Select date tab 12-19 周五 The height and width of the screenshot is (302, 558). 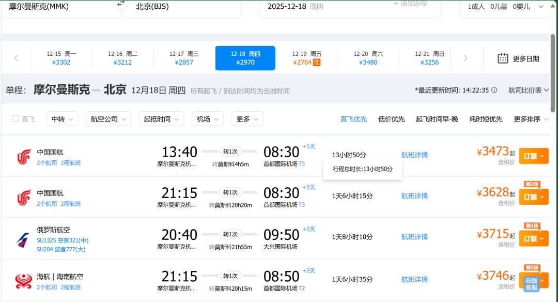coord(307,58)
